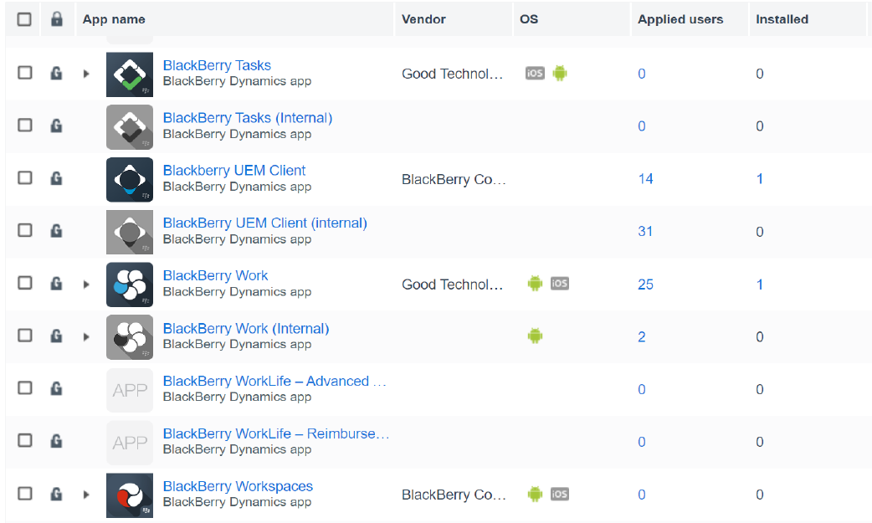Open the BlackBerry UEM Client (internal) link
Screen dimensions: 872x523
point(264,223)
